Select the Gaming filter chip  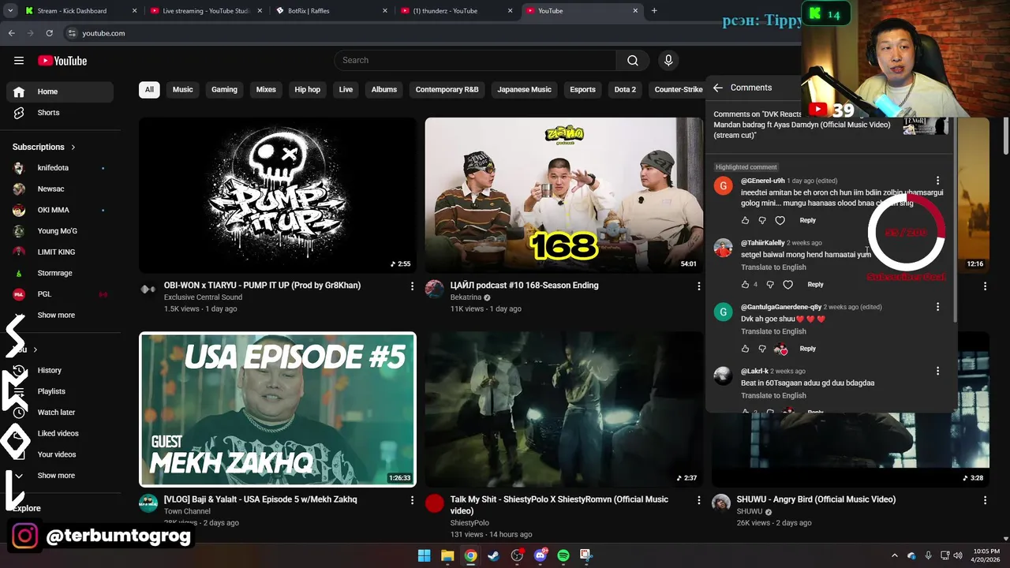click(x=224, y=90)
